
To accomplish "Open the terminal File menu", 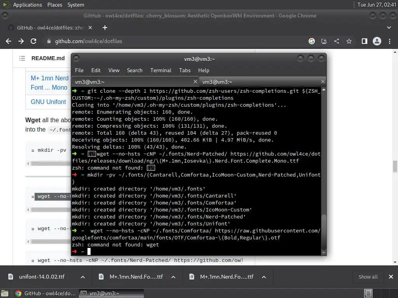I will tap(79, 71).
